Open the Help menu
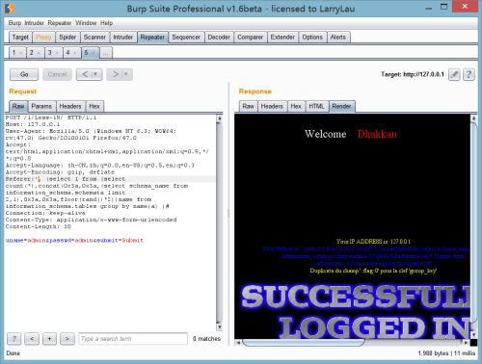This screenshot has height=364, width=482. click(x=106, y=23)
